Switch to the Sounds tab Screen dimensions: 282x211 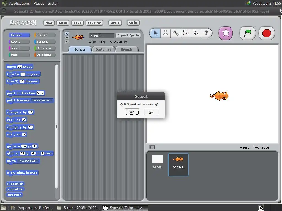[127, 49]
